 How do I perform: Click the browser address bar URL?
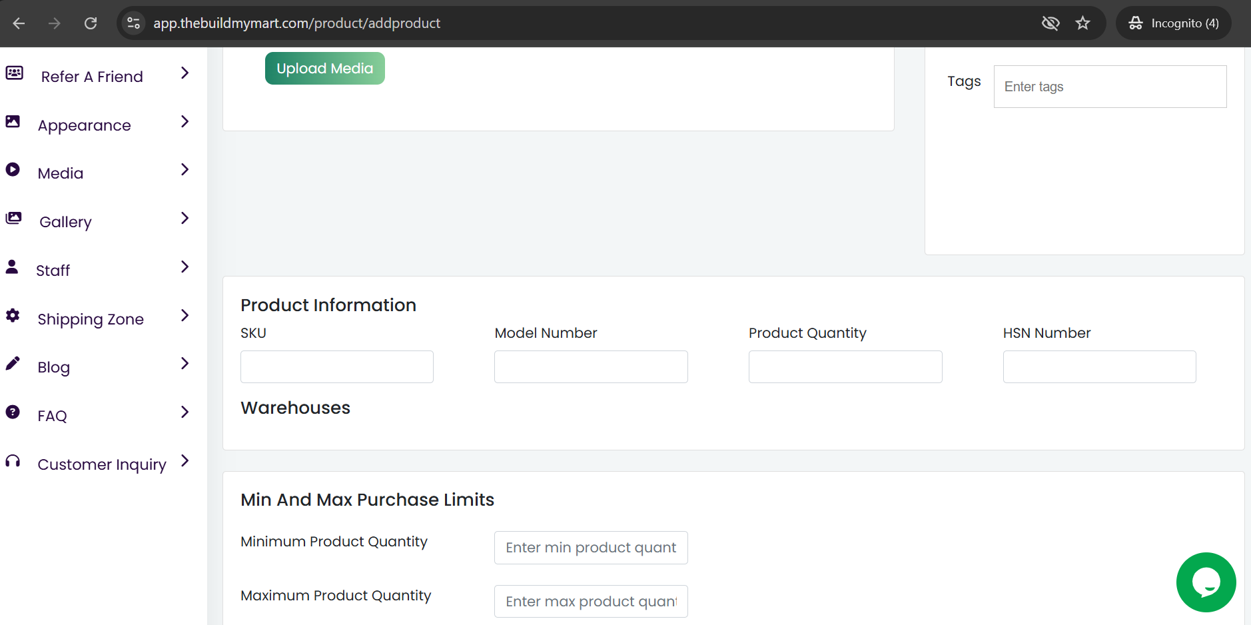(x=297, y=23)
